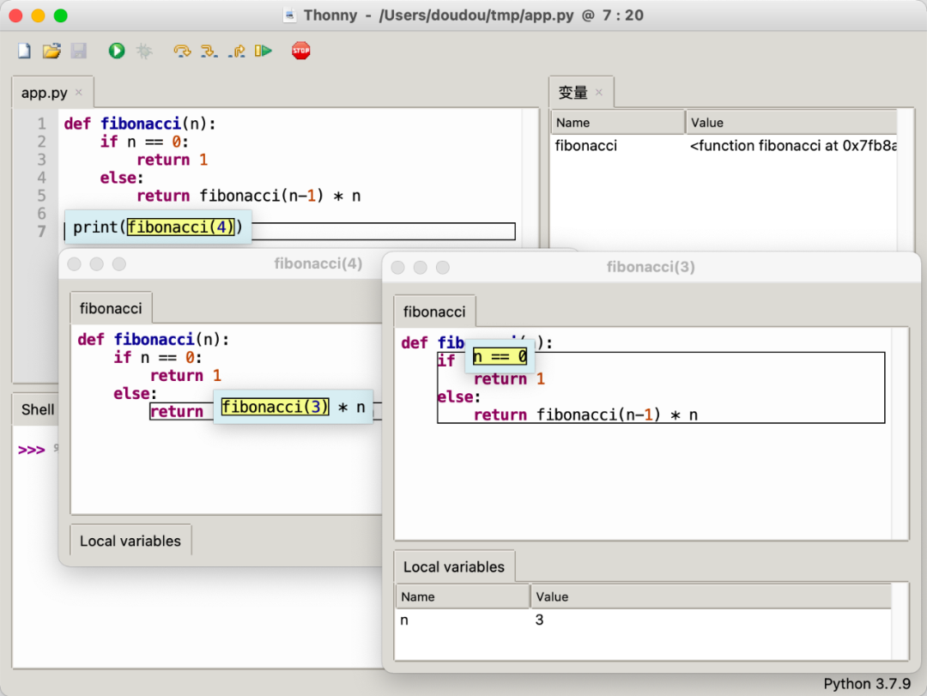Viewport: 927px width, 696px height.
Task: Switch to the app.py tab
Action: tap(45, 92)
